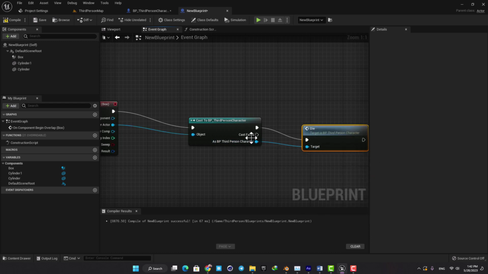This screenshot has height=274, width=488.
Task: Open Class Settings
Action: 172,20
